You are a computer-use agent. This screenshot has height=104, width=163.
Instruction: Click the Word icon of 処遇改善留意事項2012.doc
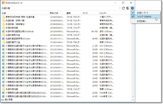pyautogui.click(x=3, y=39)
